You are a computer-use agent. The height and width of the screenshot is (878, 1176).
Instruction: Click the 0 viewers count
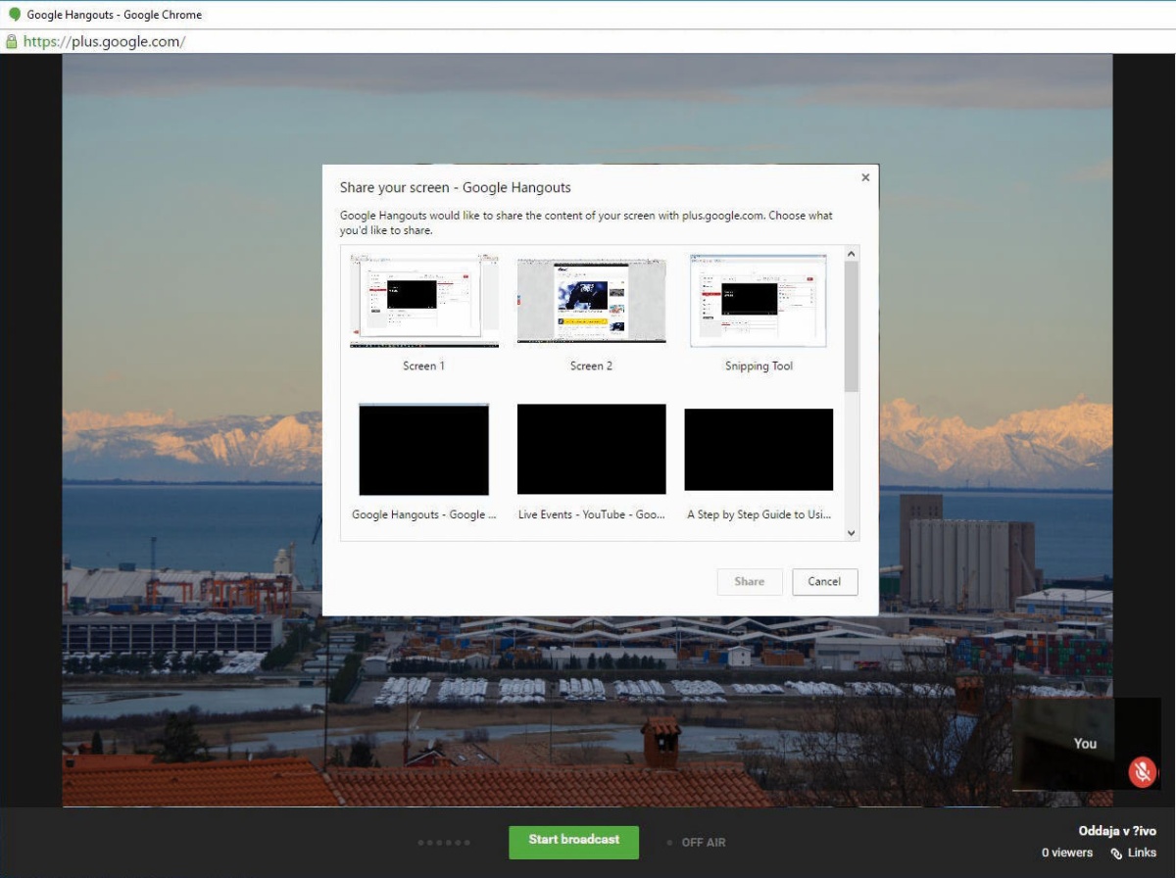[1067, 854]
